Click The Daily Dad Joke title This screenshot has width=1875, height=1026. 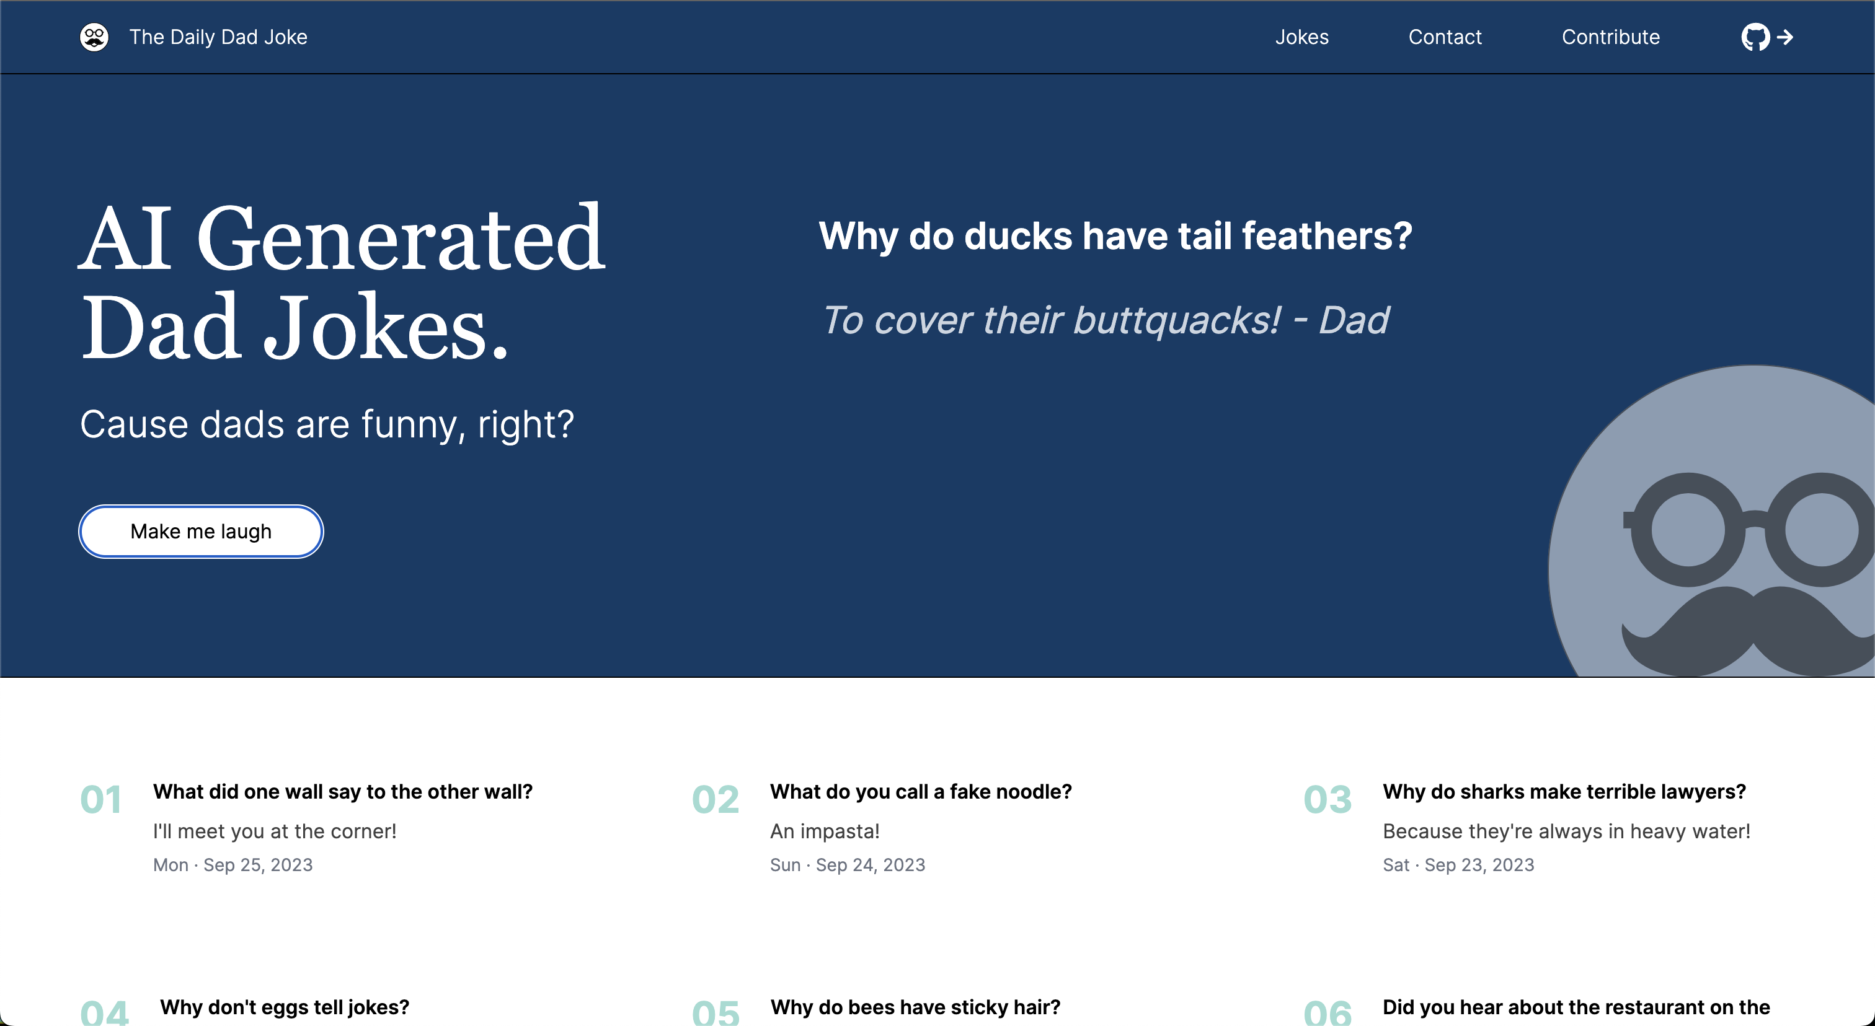pos(218,37)
